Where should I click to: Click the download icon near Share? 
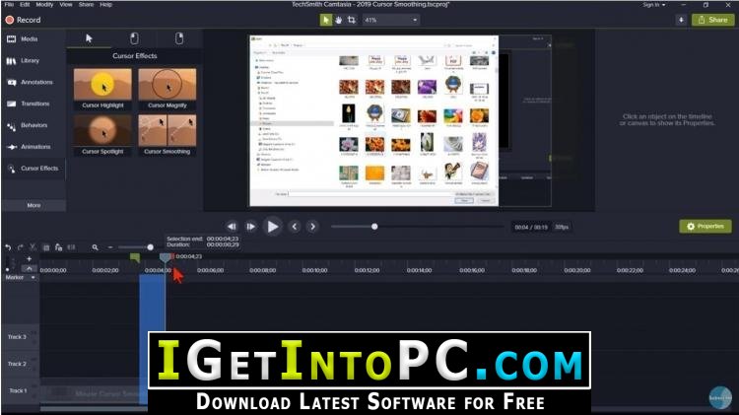click(x=681, y=20)
